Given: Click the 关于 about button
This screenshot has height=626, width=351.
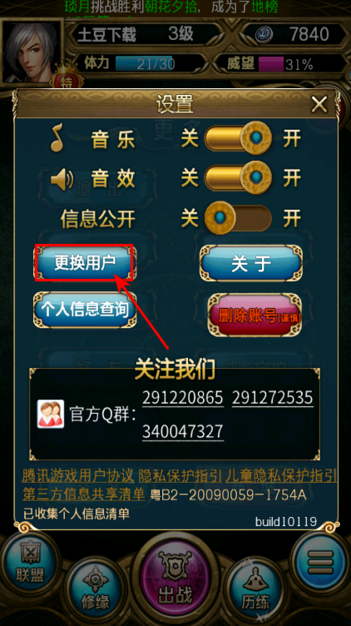Looking at the screenshot, I should click(251, 263).
